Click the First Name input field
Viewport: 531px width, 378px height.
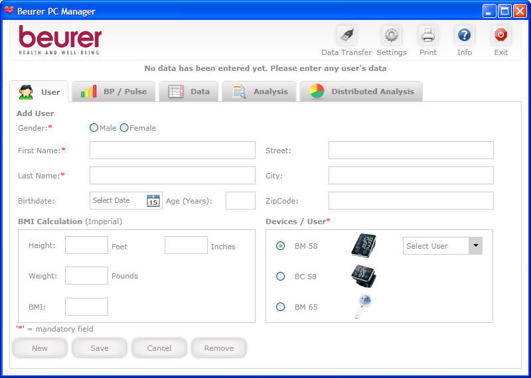pyautogui.click(x=173, y=150)
